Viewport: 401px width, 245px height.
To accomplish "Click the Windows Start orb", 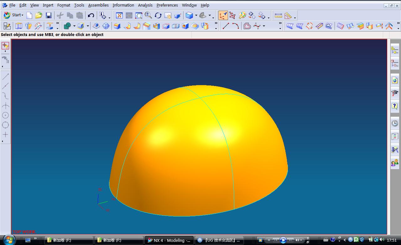I will (x=8, y=240).
